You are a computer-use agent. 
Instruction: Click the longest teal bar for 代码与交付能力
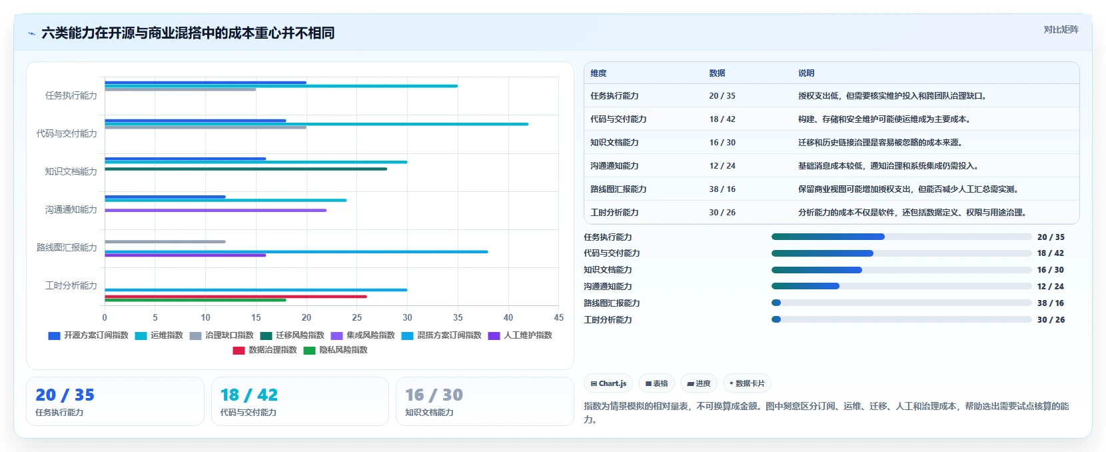(316, 124)
